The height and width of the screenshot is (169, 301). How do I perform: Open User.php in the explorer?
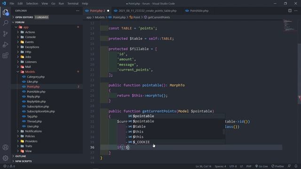point(47,126)
